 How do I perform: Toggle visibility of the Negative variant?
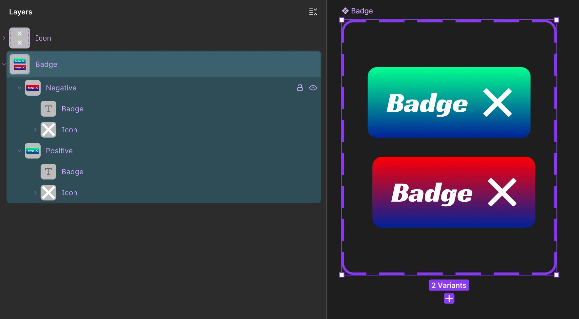click(x=313, y=88)
